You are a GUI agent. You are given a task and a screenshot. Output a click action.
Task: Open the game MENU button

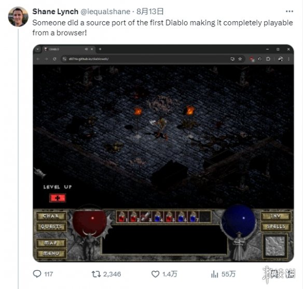(51, 253)
